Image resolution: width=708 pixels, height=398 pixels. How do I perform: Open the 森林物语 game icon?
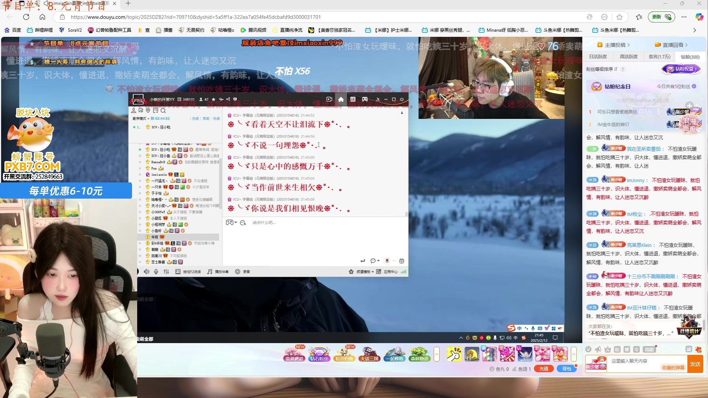tap(419, 354)
